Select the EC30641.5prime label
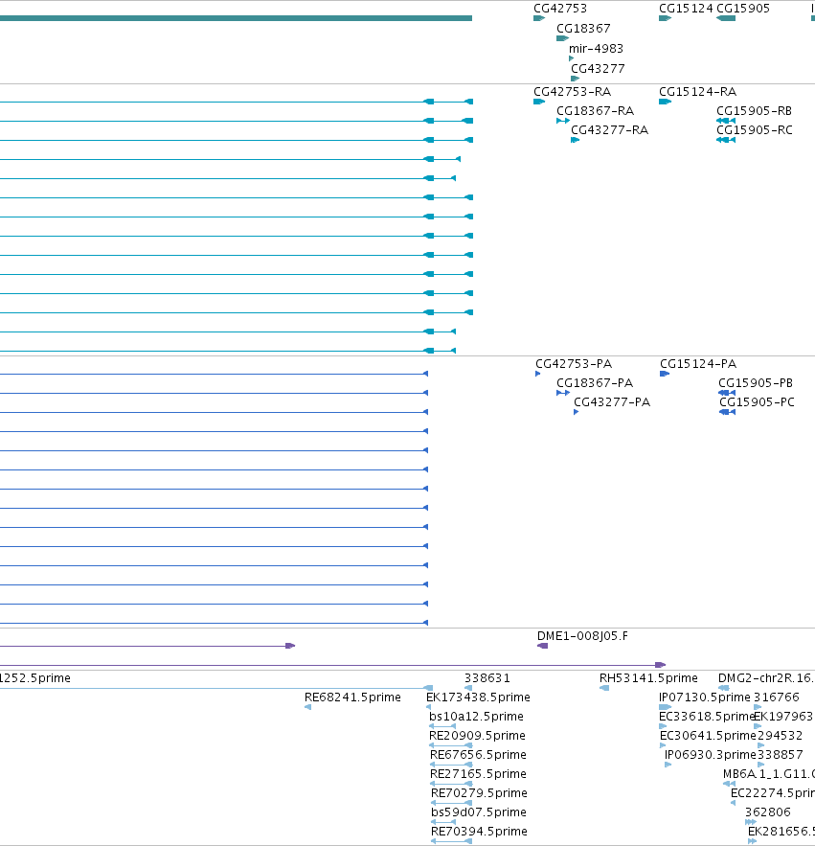The height and width of the screenshot is (846, 815). point(708,736)
